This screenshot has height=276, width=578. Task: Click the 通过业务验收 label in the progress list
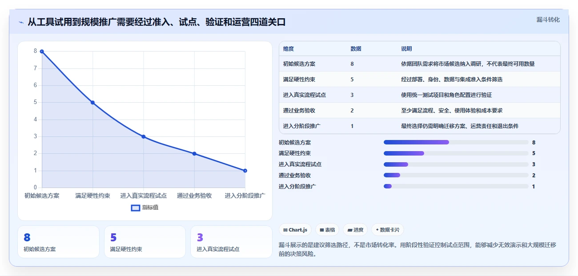coord(295,176)
